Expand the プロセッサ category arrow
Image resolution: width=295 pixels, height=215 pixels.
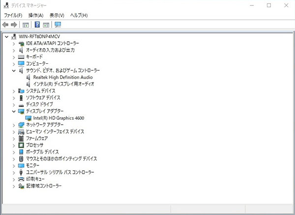point(14,145)
